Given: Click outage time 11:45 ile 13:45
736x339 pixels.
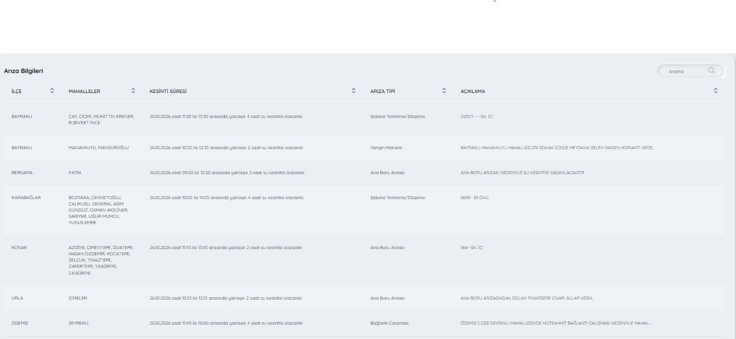Looking at the screenshot, I should pos(226,247).
